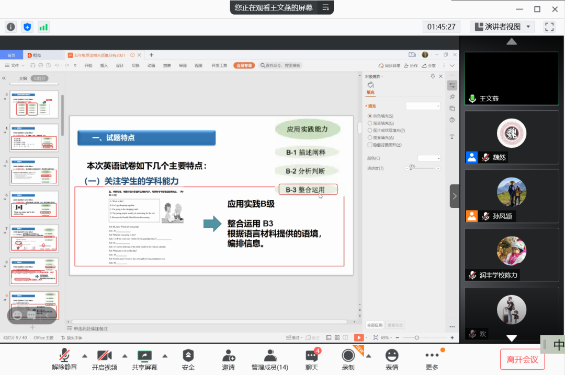
Task: Close the 对象属性 panel
Action: (x=440, y=76)
